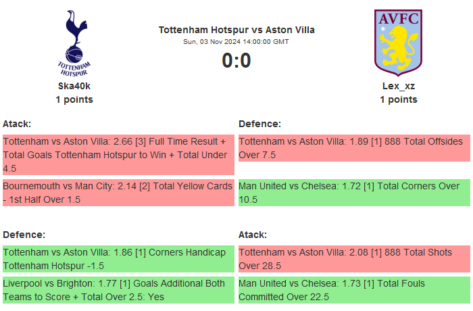Click the Tottenham Hotspur crest logo

74,42
